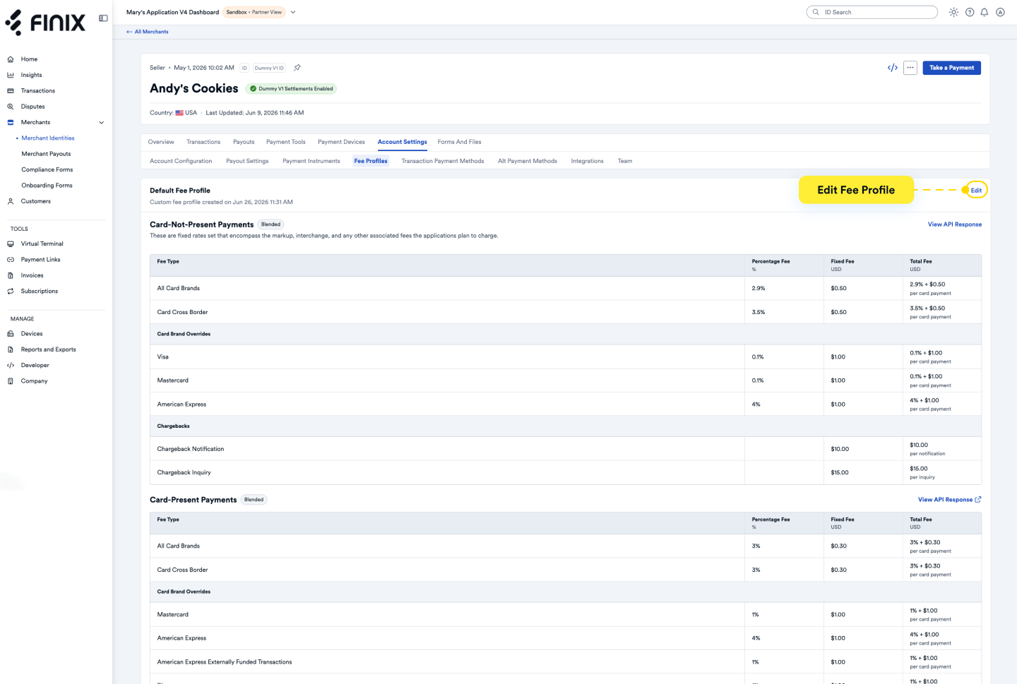Click Edit on the Default Fee Profile
Screen dimensions: 1017x684
(x=976, y=191)
